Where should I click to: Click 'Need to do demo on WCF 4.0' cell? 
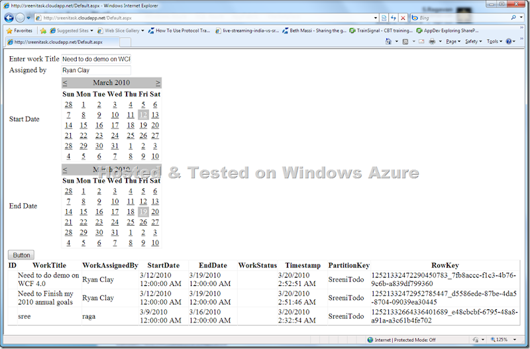[48, 279]
